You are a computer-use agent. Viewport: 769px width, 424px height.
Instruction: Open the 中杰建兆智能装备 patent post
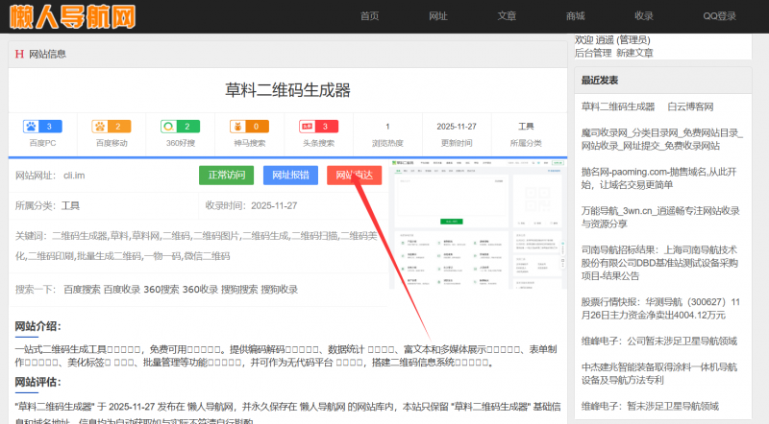[x=659, y=373]
